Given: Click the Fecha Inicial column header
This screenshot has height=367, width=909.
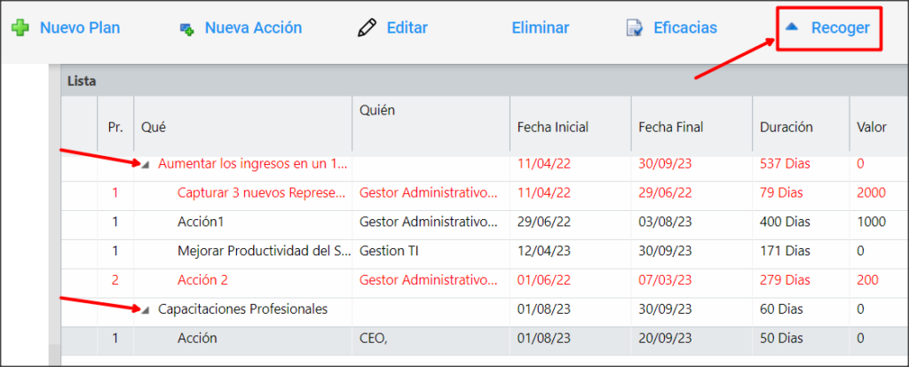Looking at the screenshot, I should (x=553, y=128).
